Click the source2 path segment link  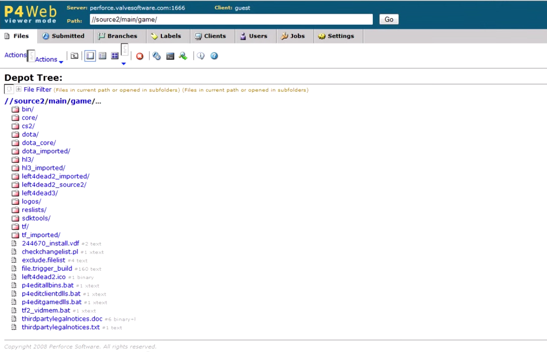click(x=29, y=101)
